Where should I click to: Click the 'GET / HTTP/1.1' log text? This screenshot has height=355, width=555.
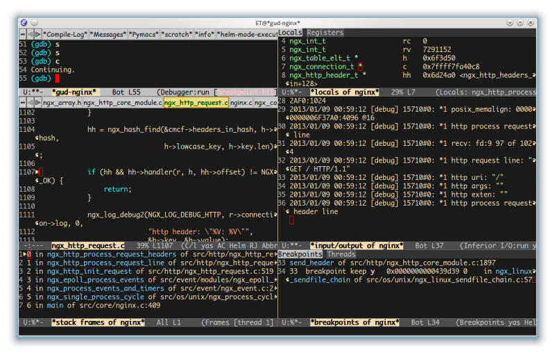[320, 169]
